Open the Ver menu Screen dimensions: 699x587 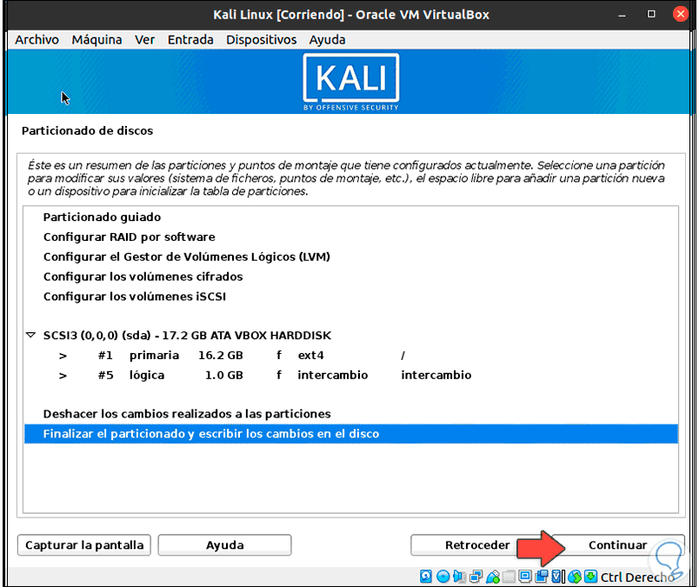(x=145, y=40)
